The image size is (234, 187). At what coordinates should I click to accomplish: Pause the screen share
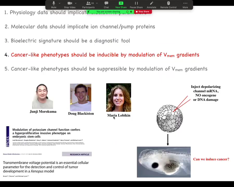coord(136,5)
